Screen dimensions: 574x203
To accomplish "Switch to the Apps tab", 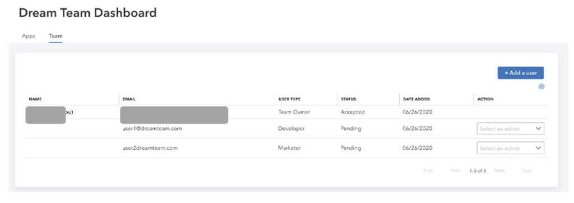I will 29,36.
